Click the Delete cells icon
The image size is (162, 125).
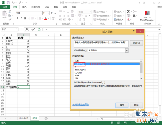pyautogui.click(x=115, y=16)
